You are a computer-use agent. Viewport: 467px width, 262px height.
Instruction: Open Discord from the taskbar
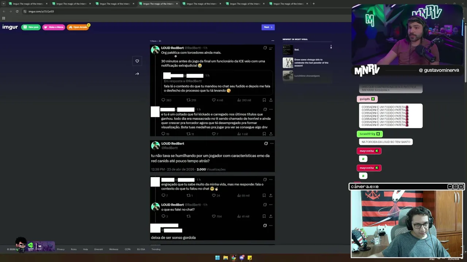242,258
